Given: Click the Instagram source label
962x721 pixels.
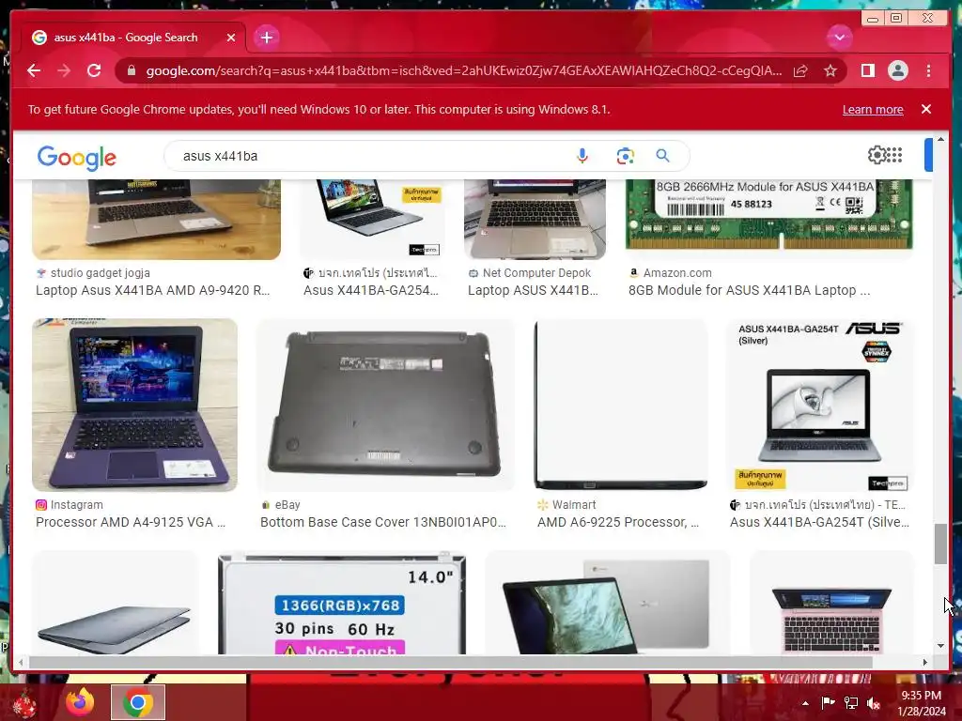Looking at the screenshot, I should click(77, 504).
